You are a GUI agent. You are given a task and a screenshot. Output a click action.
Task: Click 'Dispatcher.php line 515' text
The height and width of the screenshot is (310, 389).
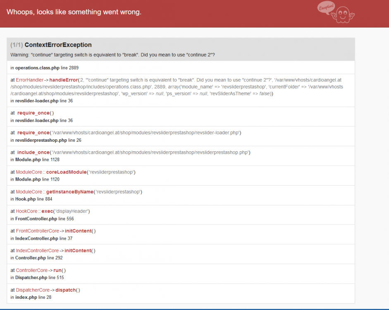40,277
